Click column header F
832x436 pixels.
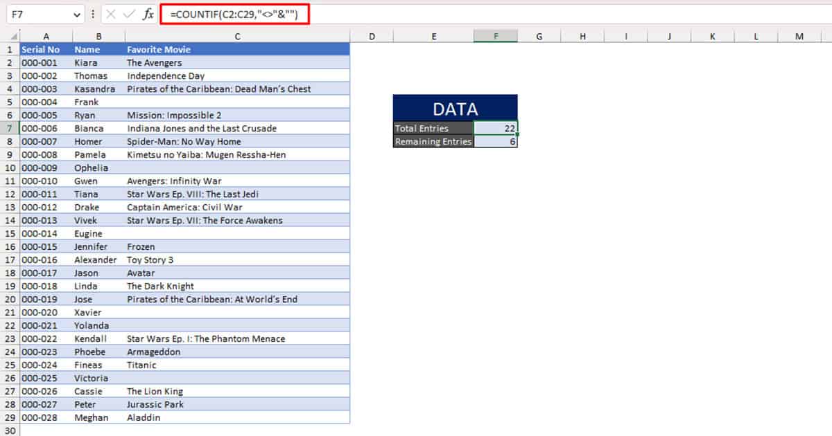(496, 35)
